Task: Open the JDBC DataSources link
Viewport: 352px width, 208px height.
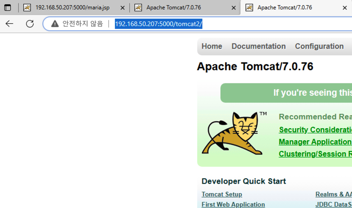Action: [333, 204]
